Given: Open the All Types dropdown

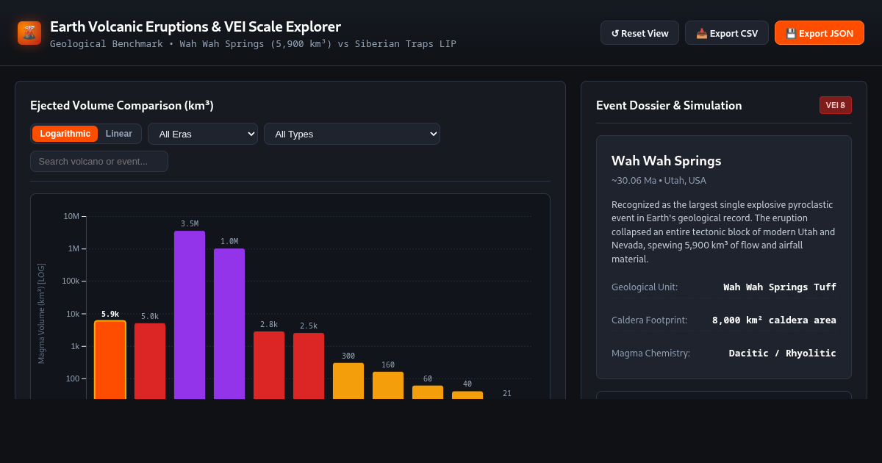Looking at the screenshot, I should pos(352,134).
